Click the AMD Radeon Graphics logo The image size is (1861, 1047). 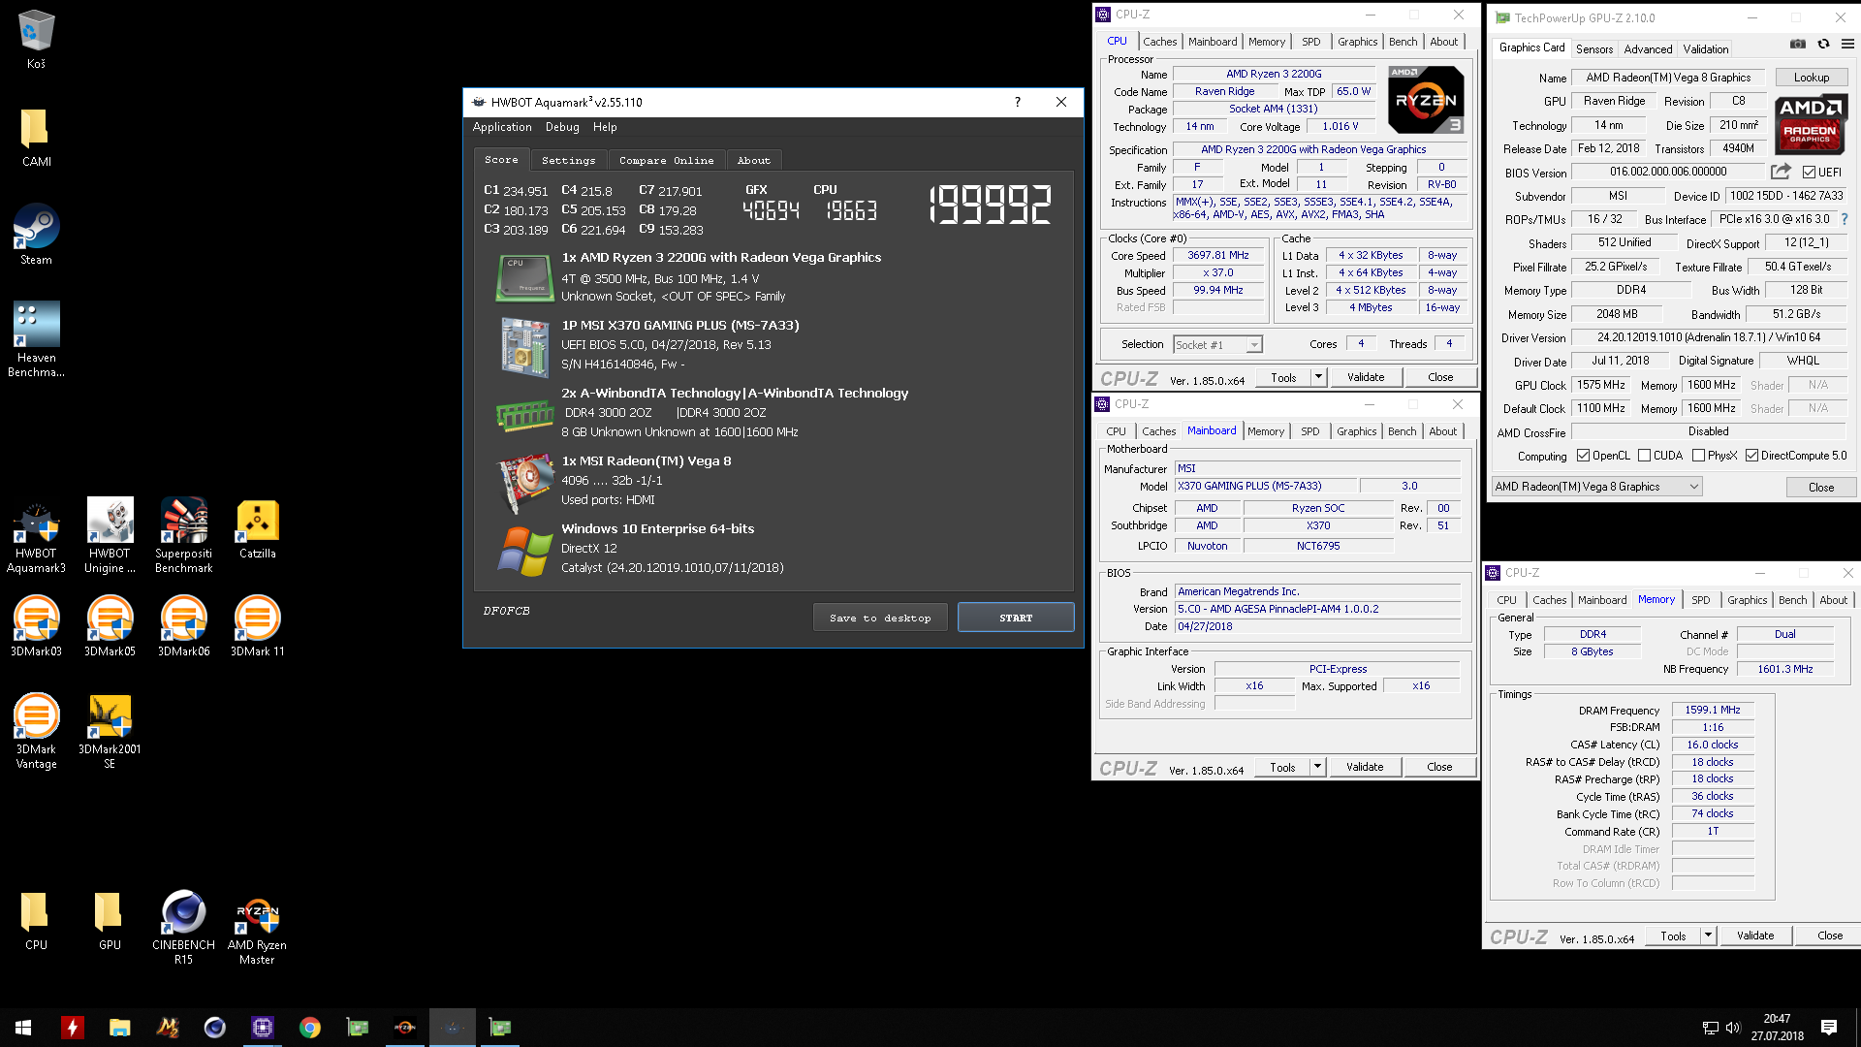(1810, 124)
